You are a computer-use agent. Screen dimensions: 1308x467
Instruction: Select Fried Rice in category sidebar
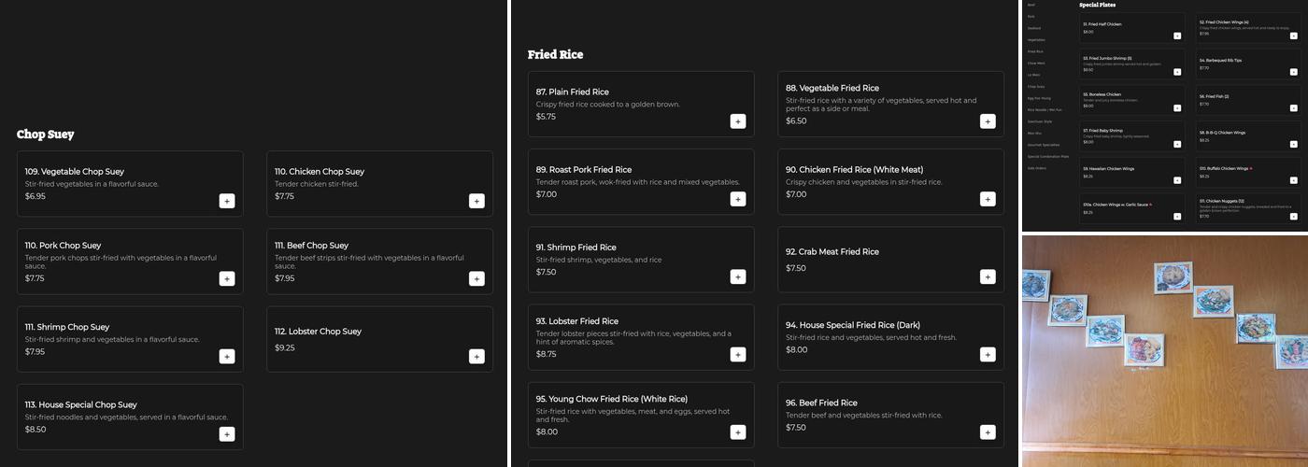1035,51
